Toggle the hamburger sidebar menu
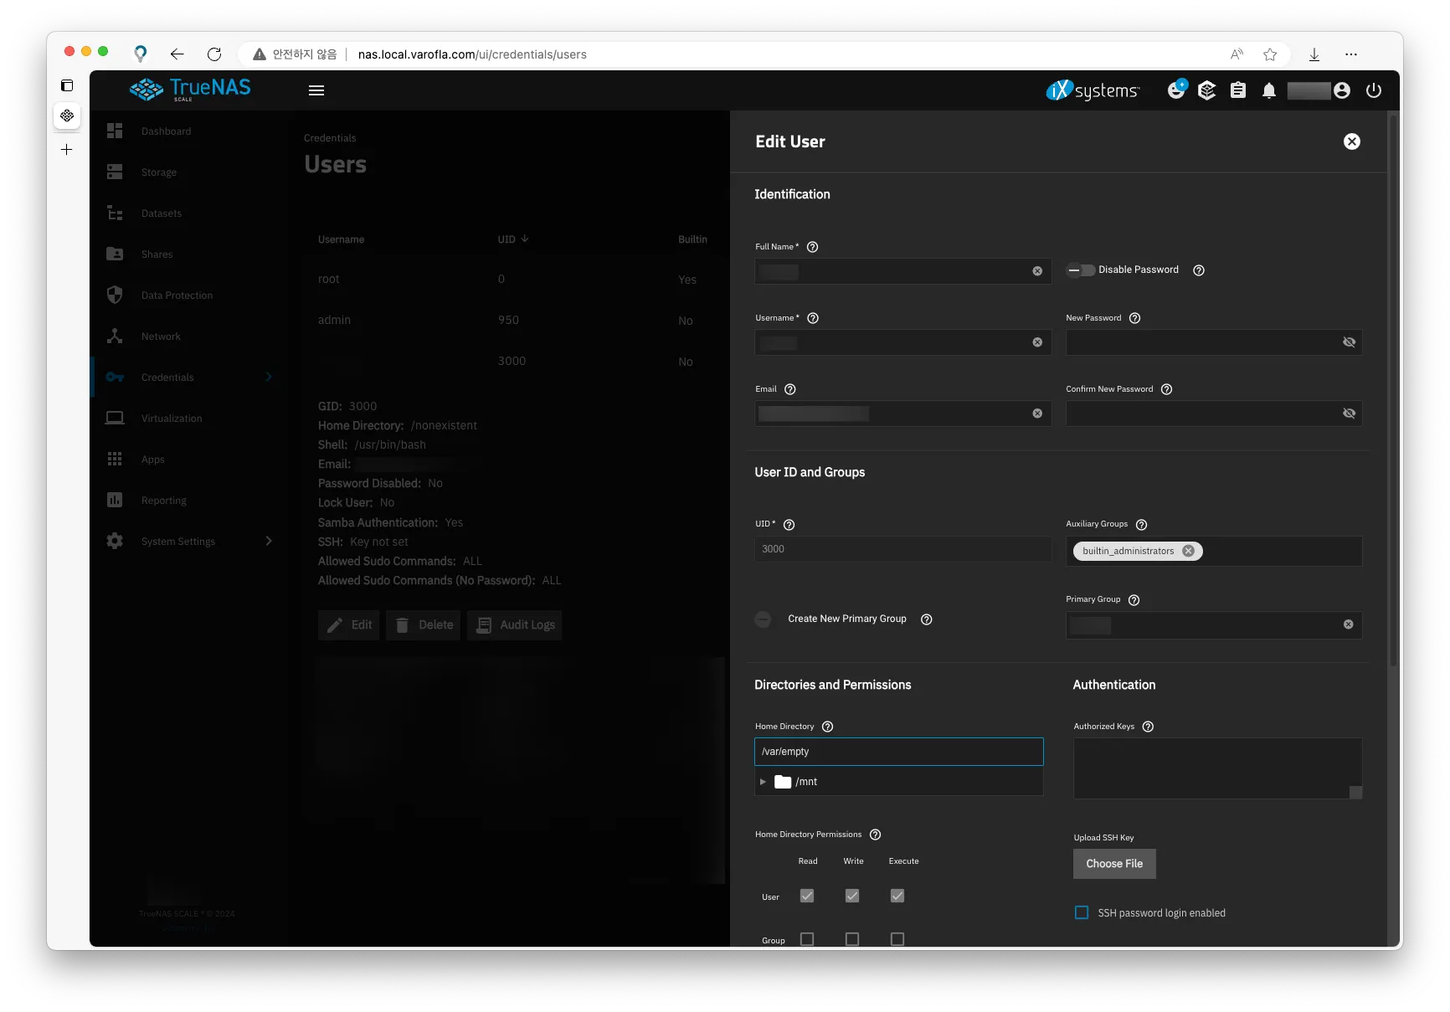 [316, 90]
